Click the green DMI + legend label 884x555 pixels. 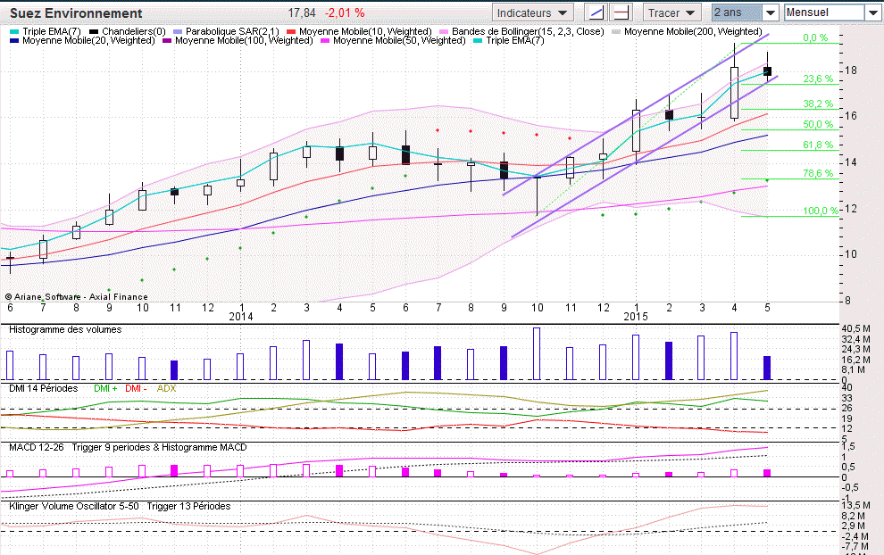click(105, 388)
